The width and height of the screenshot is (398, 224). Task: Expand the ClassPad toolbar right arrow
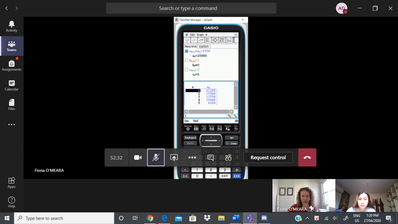point(236,40)
